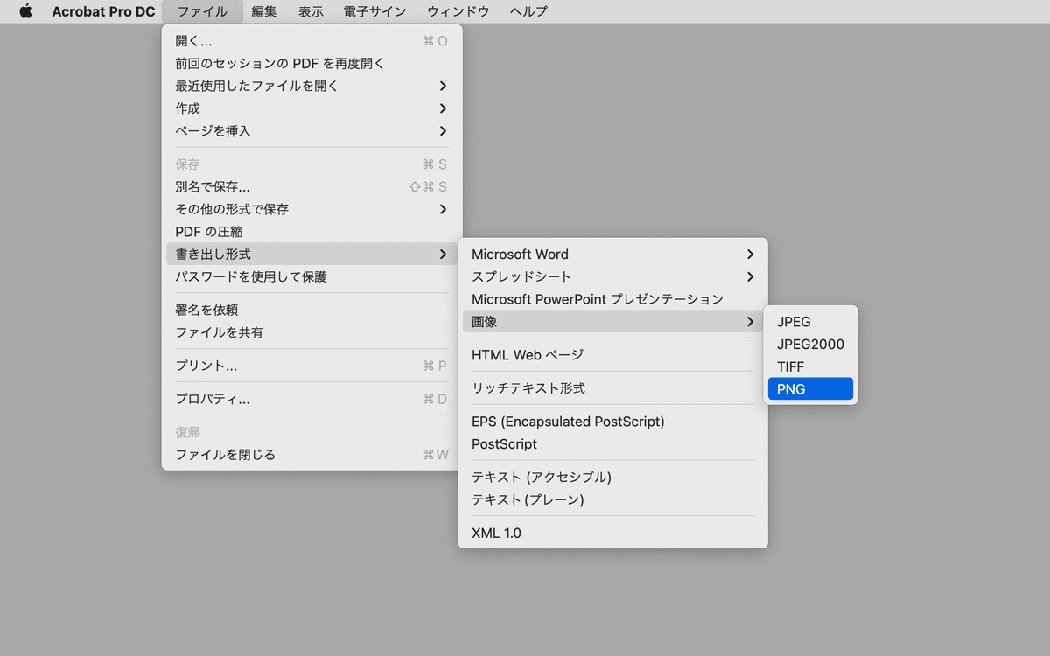The image size is (1050, 656).
Task: Expand 最近使用したファイルを開く submenu
Action: [311, 86]
